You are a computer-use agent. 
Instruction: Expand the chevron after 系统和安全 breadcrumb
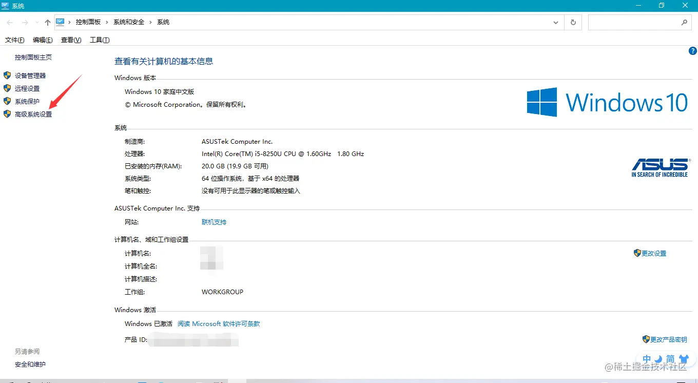(150, 22)
